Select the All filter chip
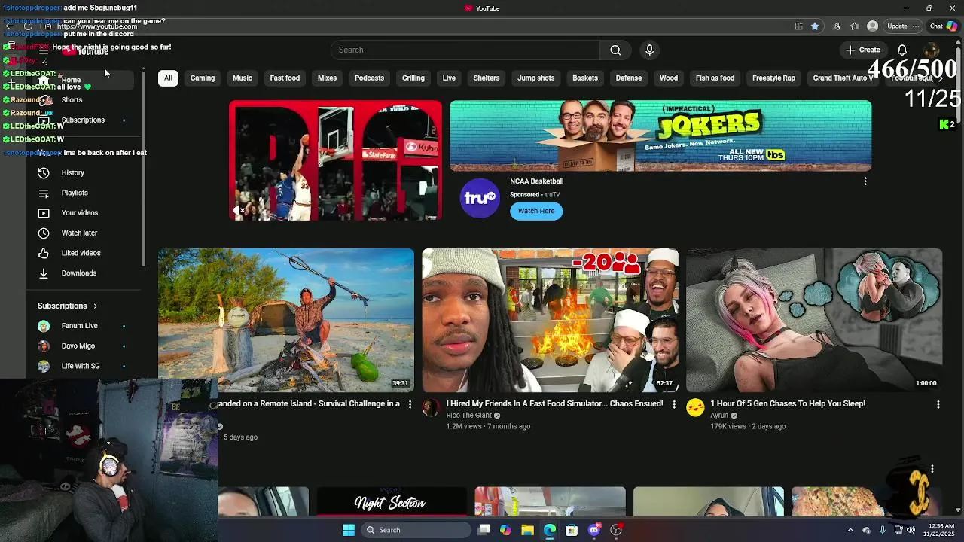The image size is (964, 542). (x=168, y=78)
